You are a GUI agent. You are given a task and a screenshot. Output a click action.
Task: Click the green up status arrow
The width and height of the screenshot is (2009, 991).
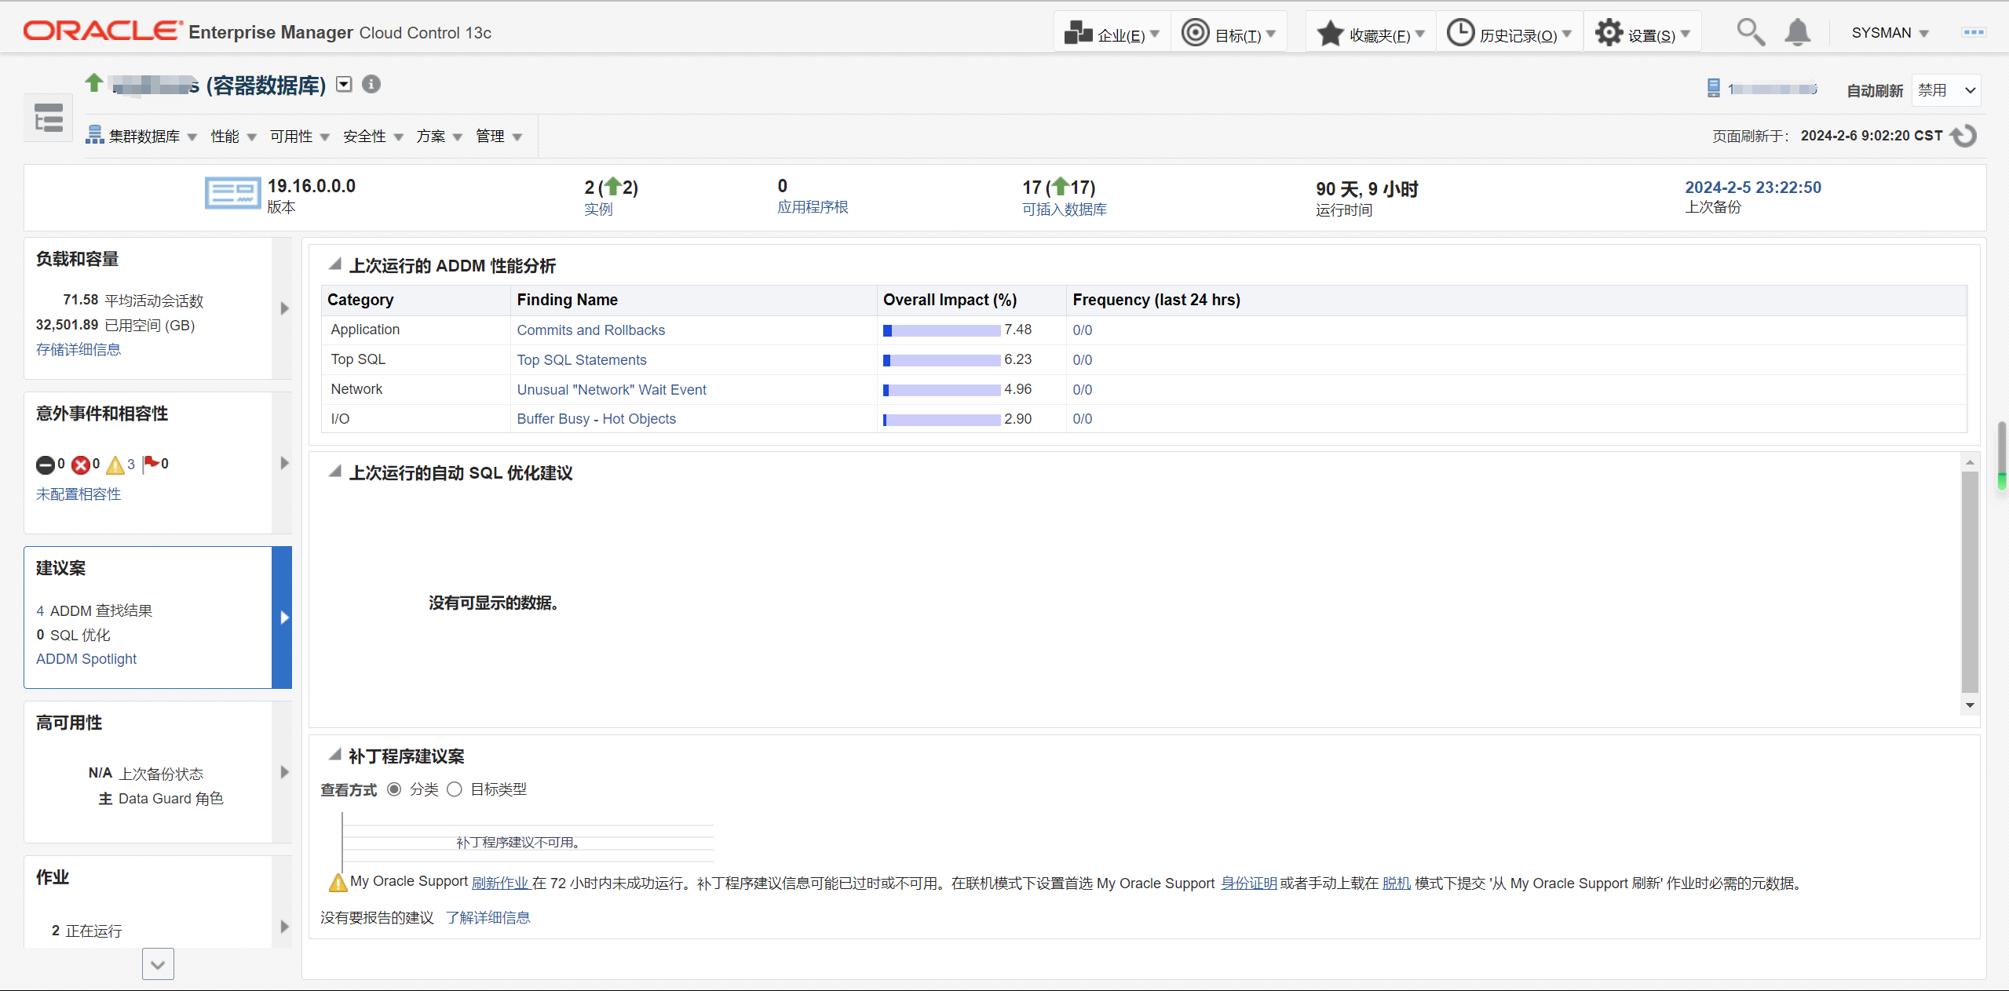[x=94, y=82]
